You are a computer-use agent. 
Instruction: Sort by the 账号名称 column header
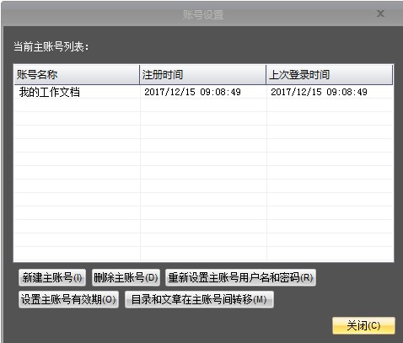pos(77,74)
